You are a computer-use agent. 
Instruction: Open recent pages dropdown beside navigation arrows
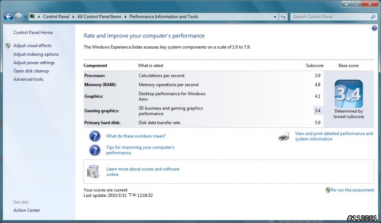pyautogui.click(x=26, y=17)
